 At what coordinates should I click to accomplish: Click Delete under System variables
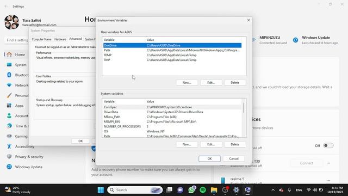coord(235,144)
